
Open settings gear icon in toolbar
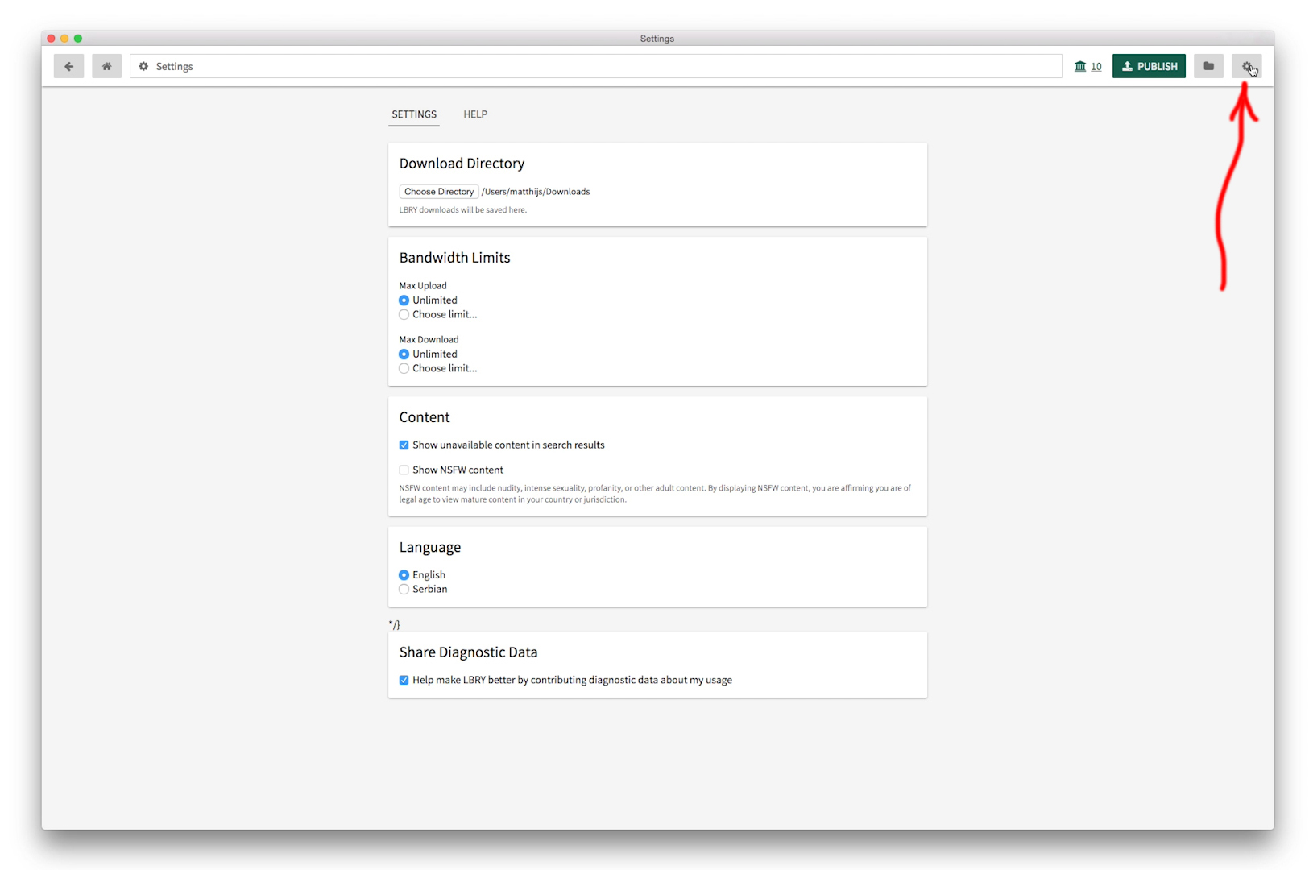1246,66
